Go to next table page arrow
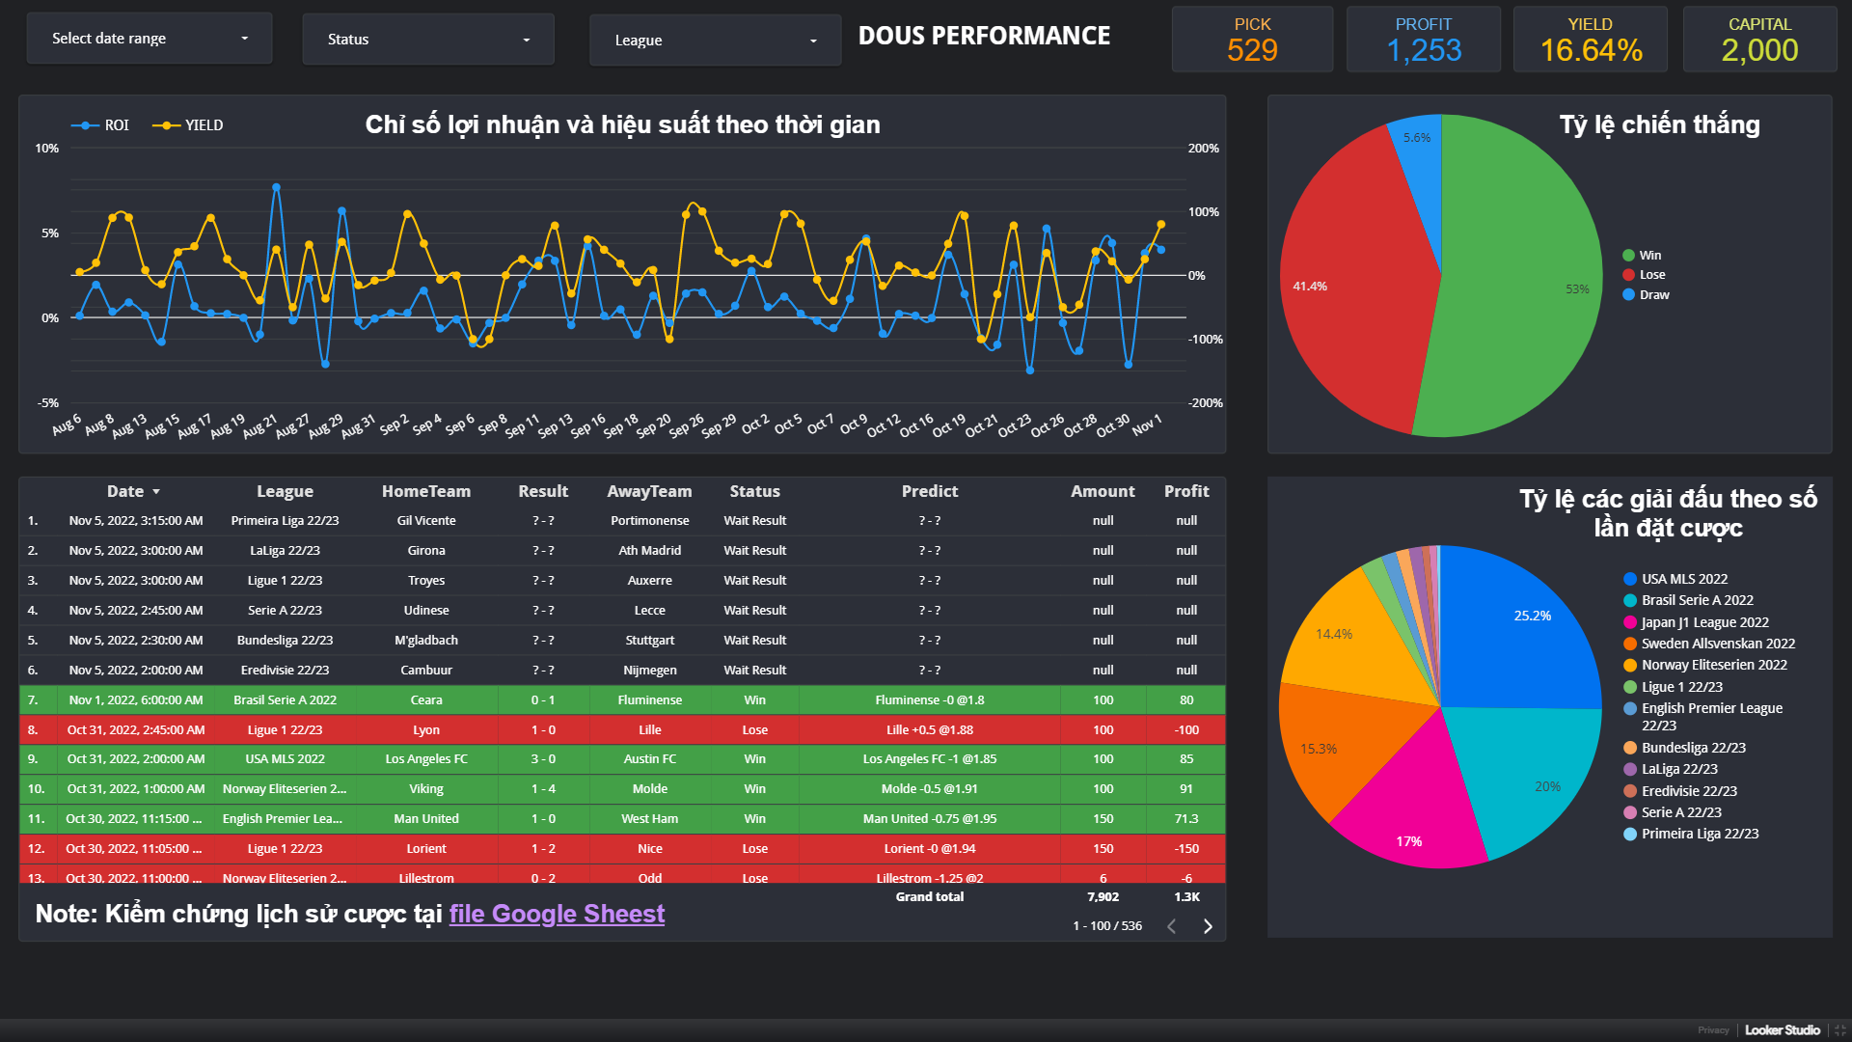Screen dimensions: 1852x1042 [1208, 926]
